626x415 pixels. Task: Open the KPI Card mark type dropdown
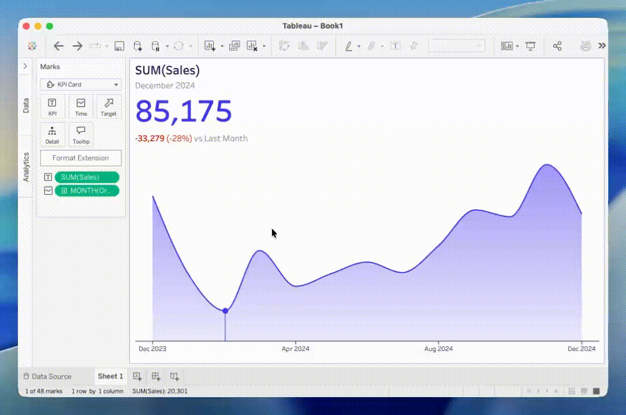[81, 85]
